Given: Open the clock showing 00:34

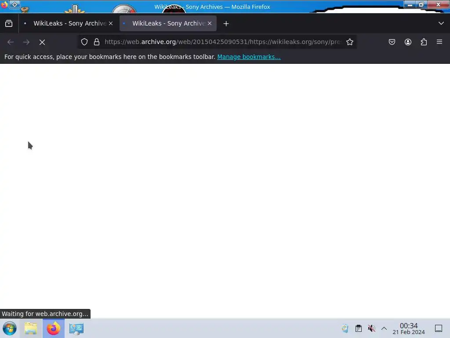Looking at the screenshot, I should (x=409, y=328).
